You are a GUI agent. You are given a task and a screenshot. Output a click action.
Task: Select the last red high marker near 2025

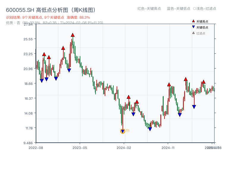(x=203, y=82)
